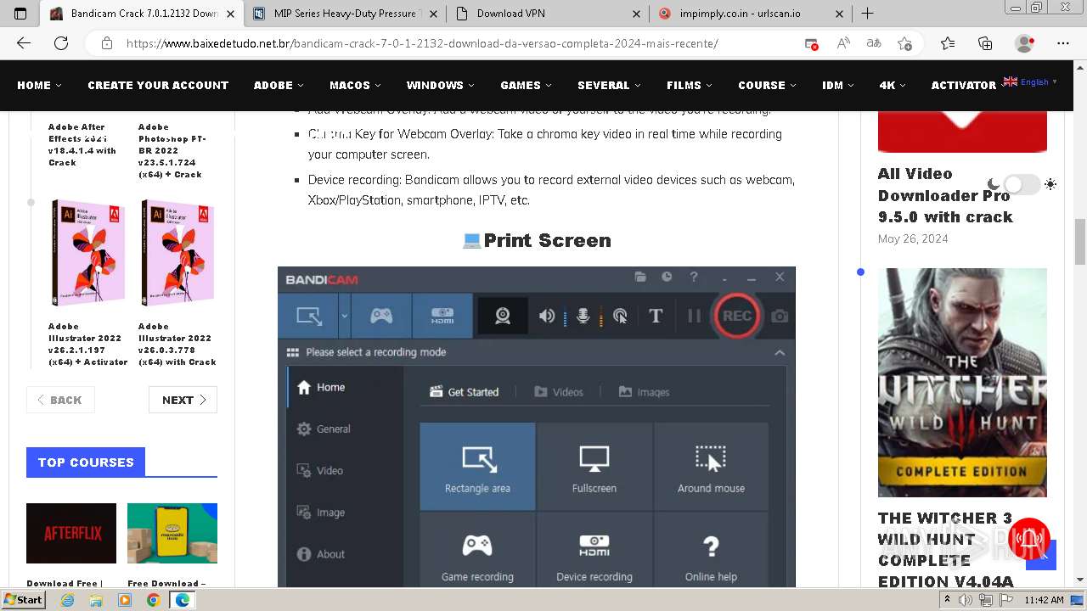Expand the 4K menu
Viewport: 1087px width, 611px height.
(x=893, y=85)
